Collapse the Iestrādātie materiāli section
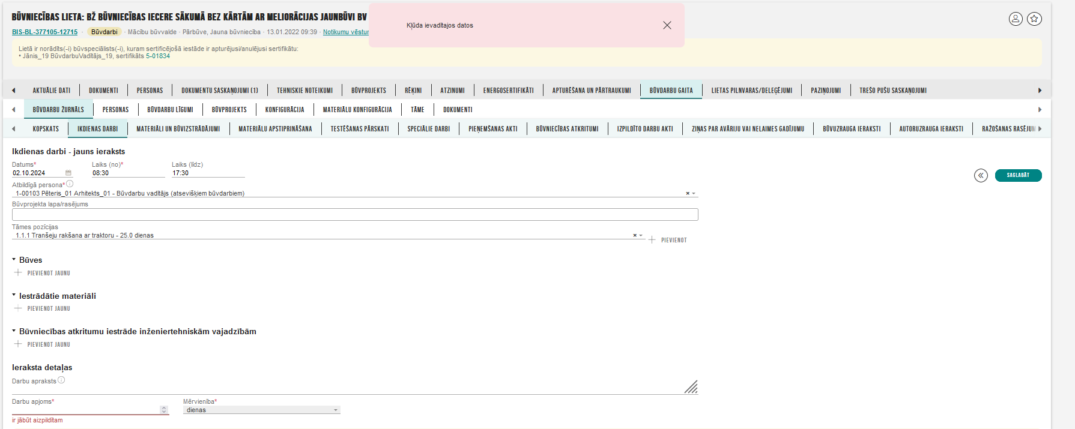This screenshot has height=429, width=1075. click(14, 296)
